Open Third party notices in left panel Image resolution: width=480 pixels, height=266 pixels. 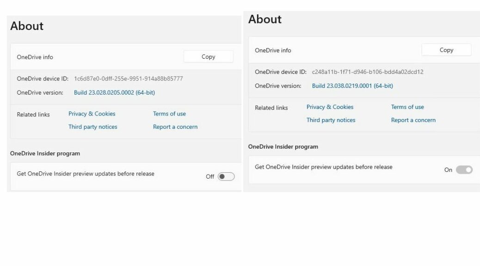[93, 127]
